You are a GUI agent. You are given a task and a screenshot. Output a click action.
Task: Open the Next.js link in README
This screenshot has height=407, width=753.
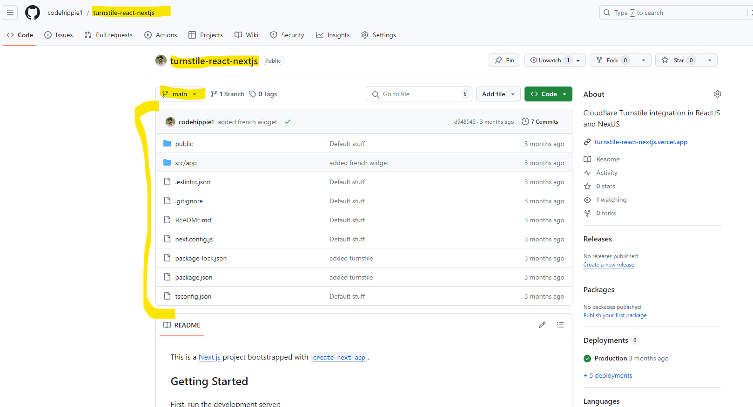point(209,357)
